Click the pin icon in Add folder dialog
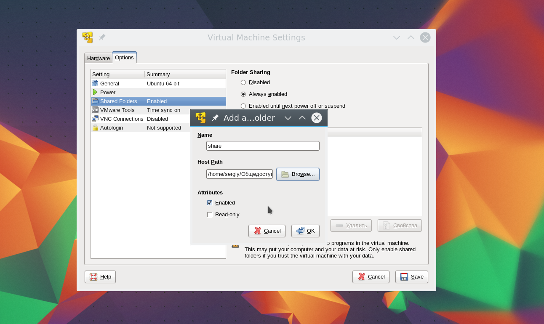Viewport: 544px width, 324px height. pyautogui.click(x=215, y=118)
